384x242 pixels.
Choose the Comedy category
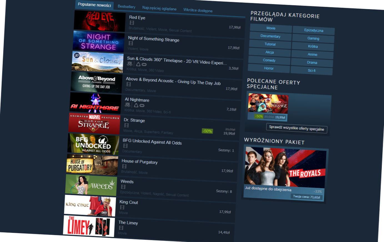pyautogui.click(x=269, y=60)
